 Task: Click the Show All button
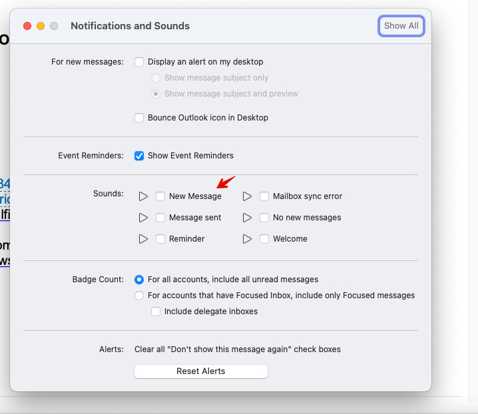tap(401, 26)
